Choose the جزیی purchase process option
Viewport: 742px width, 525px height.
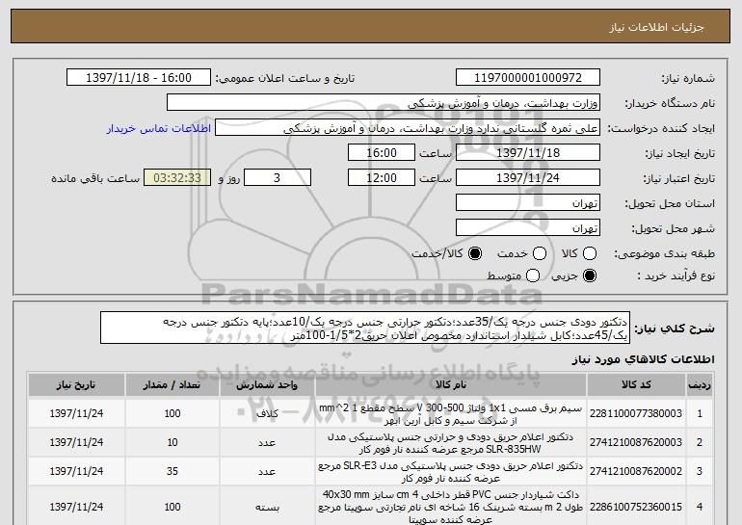(x=590, y=276)
